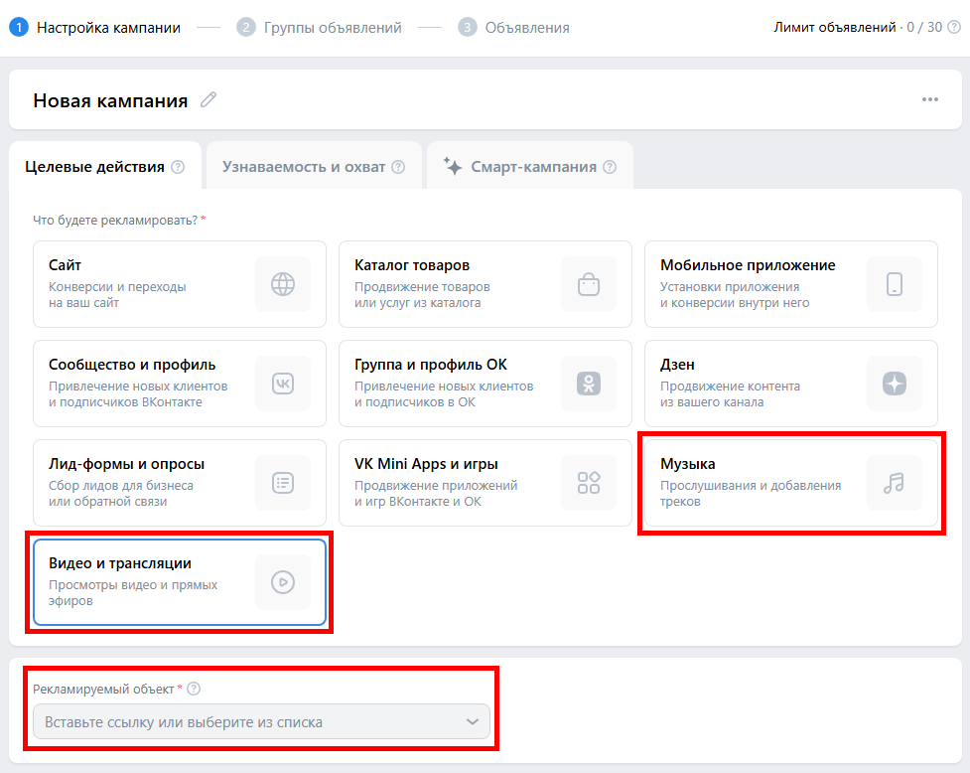Click the Дзен star icon
The height and width of the screenshot is (773, 970).
click(x=894, y=384)
